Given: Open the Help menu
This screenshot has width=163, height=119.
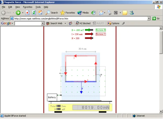Looking at the screenshot, I should (x=46, y=7).
